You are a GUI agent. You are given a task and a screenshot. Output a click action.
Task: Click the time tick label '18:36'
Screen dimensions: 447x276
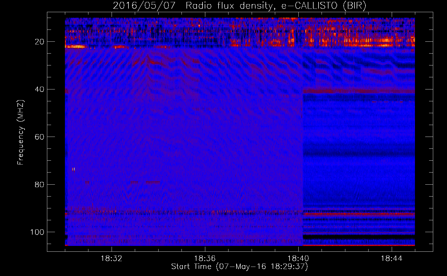click(x=205, y=259)
